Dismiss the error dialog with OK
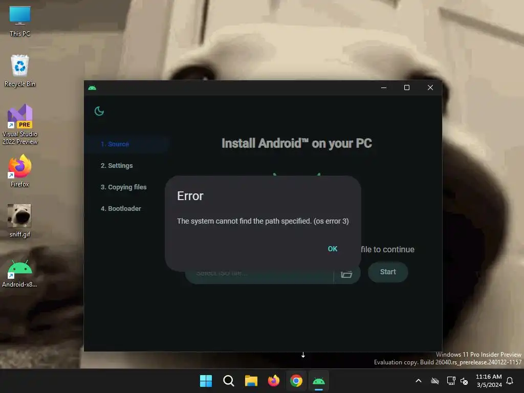524x393 pixels. [x=333, y=249]
